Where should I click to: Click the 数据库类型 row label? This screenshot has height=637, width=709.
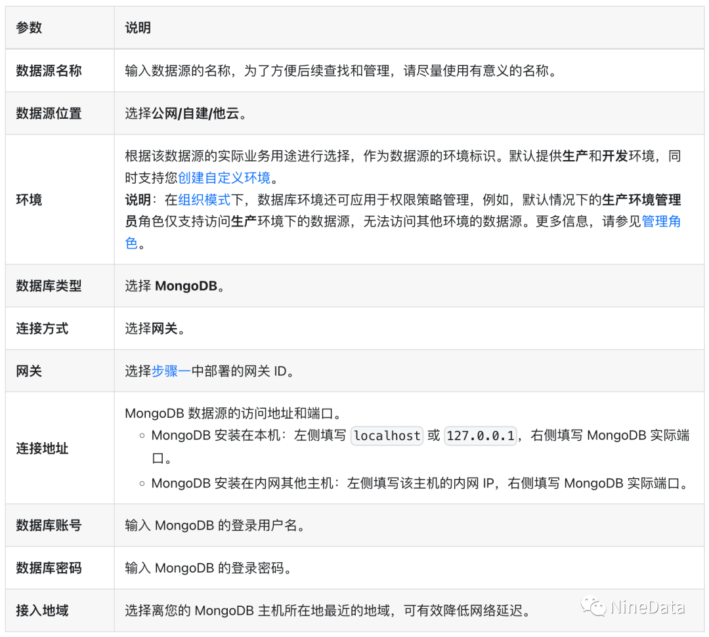[x=49, y=286]
